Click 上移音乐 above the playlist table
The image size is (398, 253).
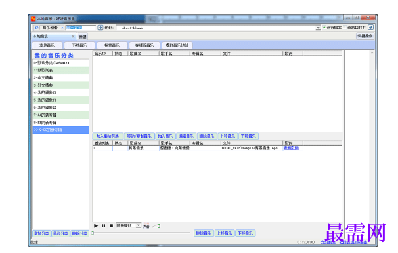point(228,136)
